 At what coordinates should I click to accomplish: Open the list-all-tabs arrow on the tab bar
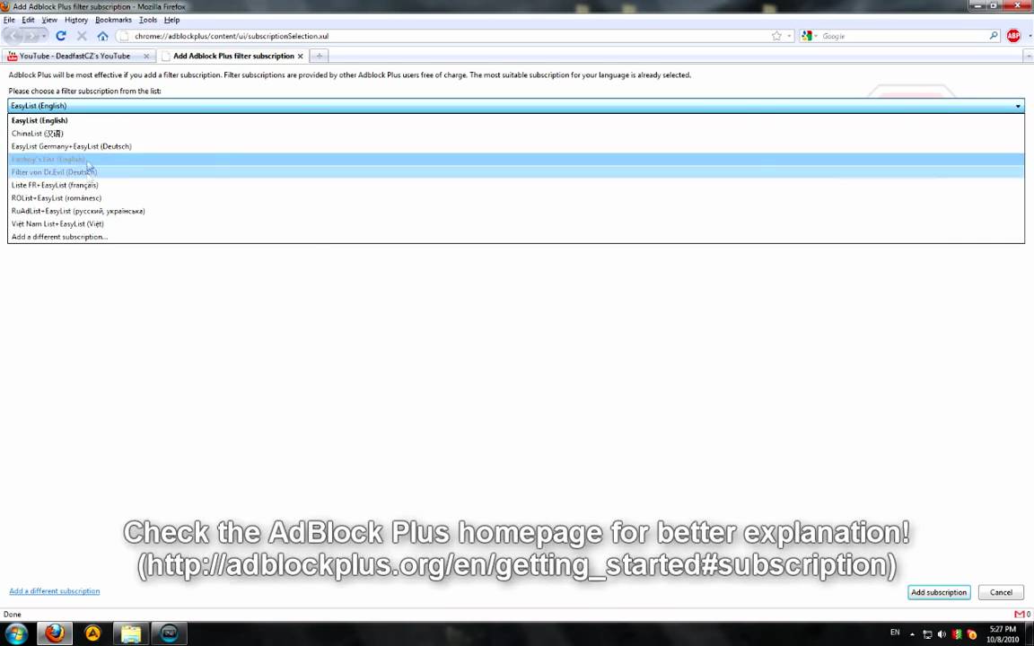1028,56
